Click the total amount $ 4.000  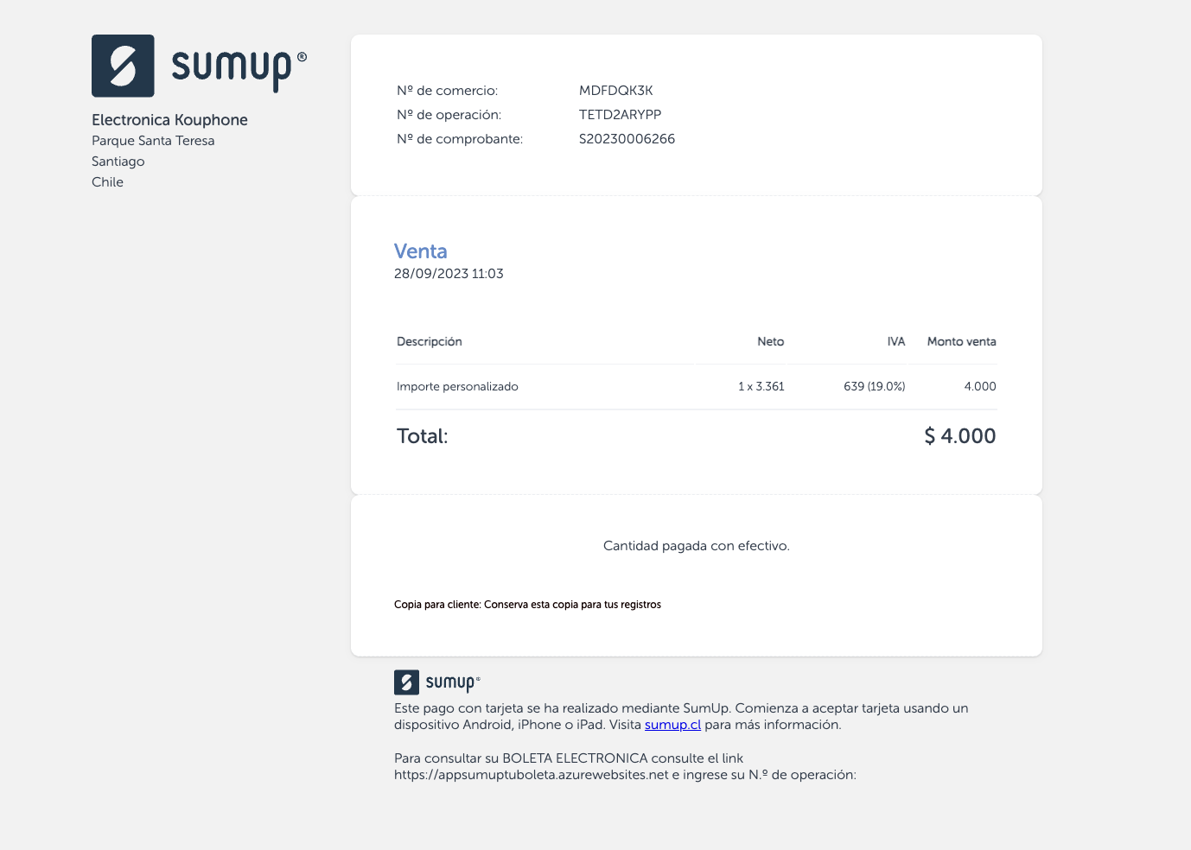[959, 436]
